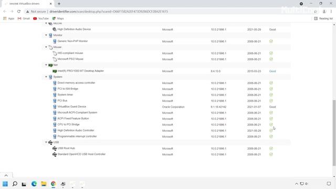This screenshot has width=336, height=189.
Task: Collapse the Monitor category
Action: pos(46,35)
